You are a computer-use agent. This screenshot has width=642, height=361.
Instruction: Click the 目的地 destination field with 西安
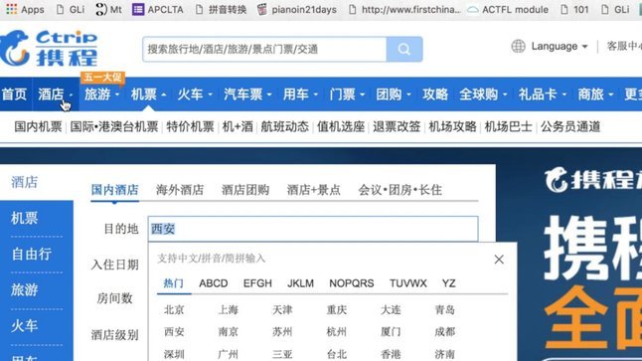[313, 229]
